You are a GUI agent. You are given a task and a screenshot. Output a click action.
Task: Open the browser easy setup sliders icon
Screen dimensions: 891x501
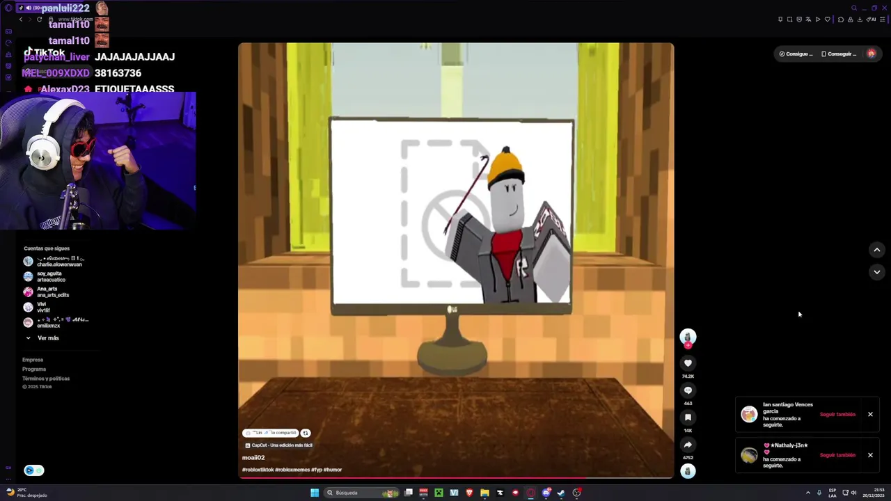pyautogui.click(x=882, y=19)
